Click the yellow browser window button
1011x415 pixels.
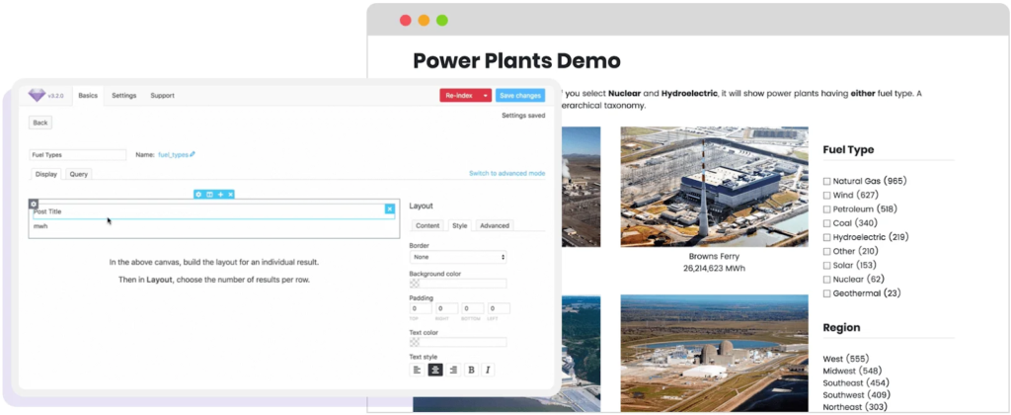424,20
